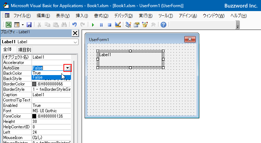
Task: Open the 実行 menu
Action: pos(146,16)
